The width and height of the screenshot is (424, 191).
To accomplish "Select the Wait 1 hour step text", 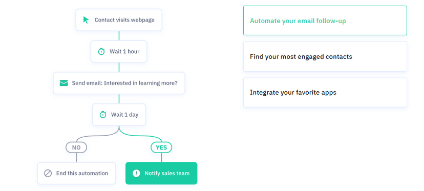I will (x=124, y=51).
